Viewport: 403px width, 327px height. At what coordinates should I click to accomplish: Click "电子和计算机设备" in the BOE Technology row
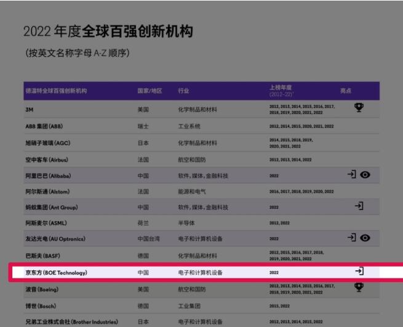(x=200, y=273)
